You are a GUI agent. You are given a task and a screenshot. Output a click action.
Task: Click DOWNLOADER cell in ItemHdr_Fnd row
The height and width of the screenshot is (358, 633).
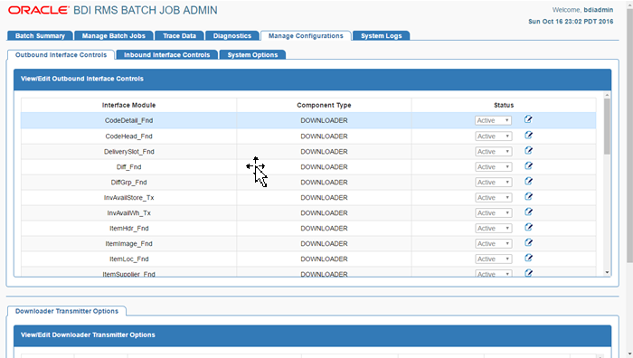pyautogui.click(x=324, y=229)
